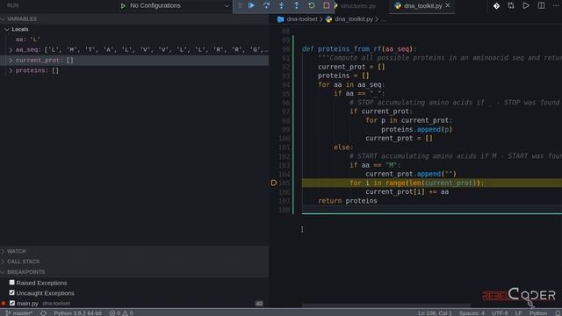Select the RUN panel title

13,5
